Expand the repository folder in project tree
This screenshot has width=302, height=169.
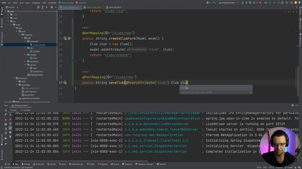[25, 61]
